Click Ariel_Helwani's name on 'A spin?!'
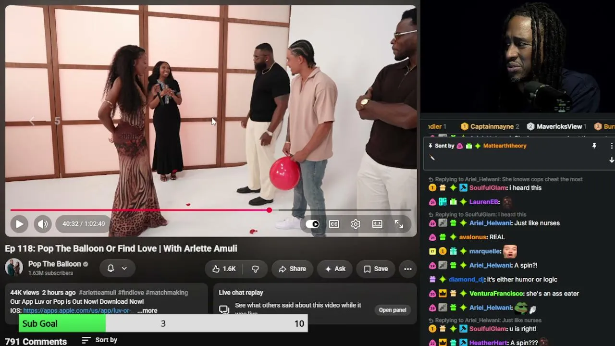Viewport: 615px width, 346px height. pyautogui.click(x=491, y=265)
